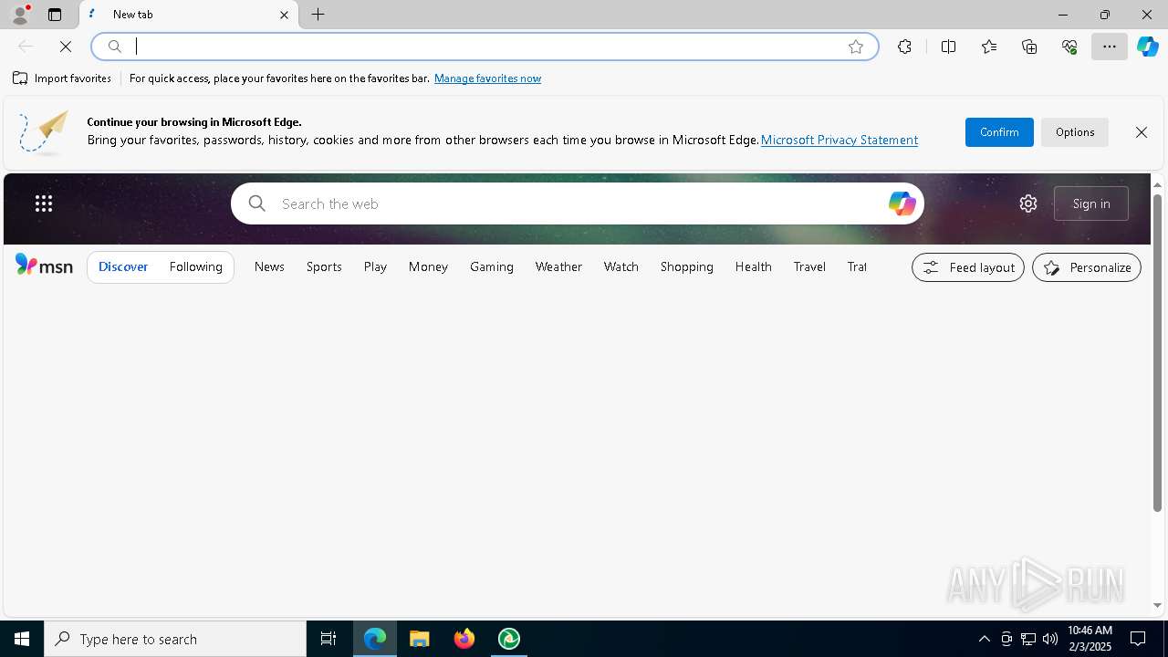Go back to the previous page
This screenshot has width=1168, height=657.
pos(26,47)
